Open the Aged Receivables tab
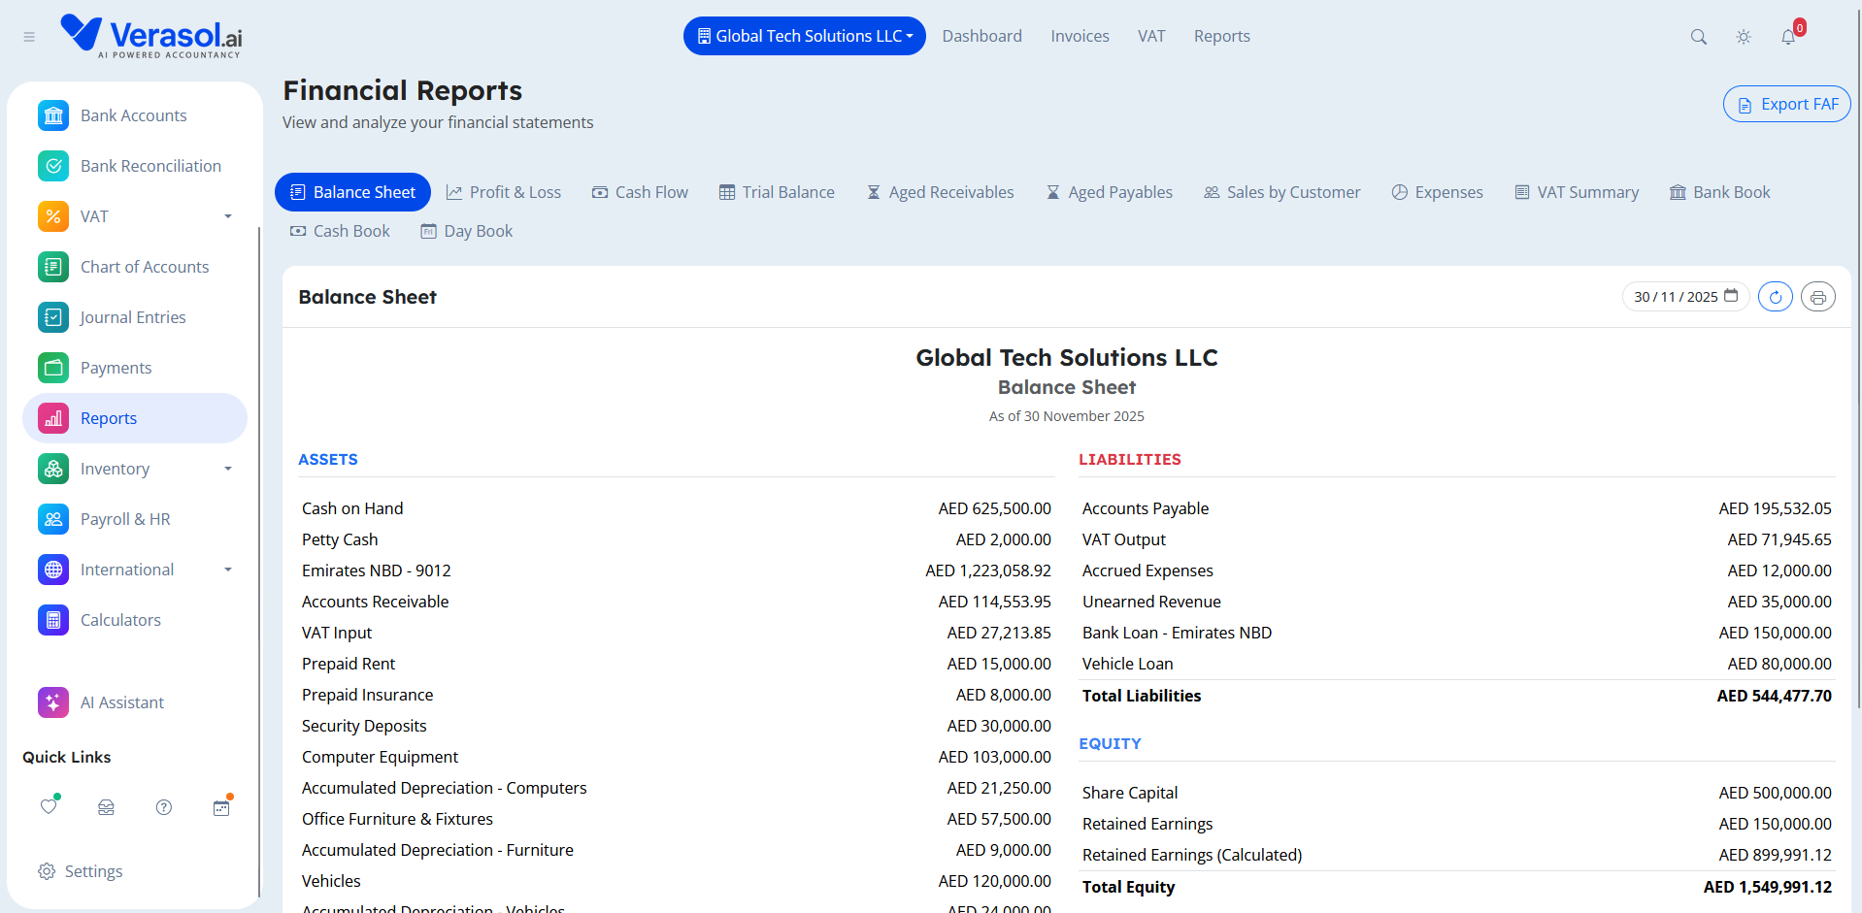1862x913 pixels. 941,192
